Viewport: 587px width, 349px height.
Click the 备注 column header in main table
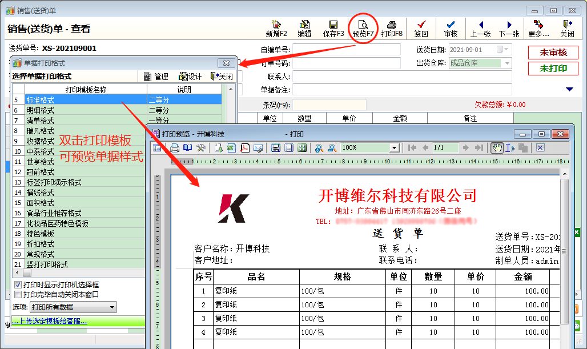pyautogui.click(x=470, y=118)
